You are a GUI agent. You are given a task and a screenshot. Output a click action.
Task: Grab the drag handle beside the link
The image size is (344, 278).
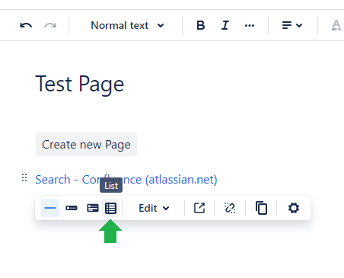click(x=24, y=177)
